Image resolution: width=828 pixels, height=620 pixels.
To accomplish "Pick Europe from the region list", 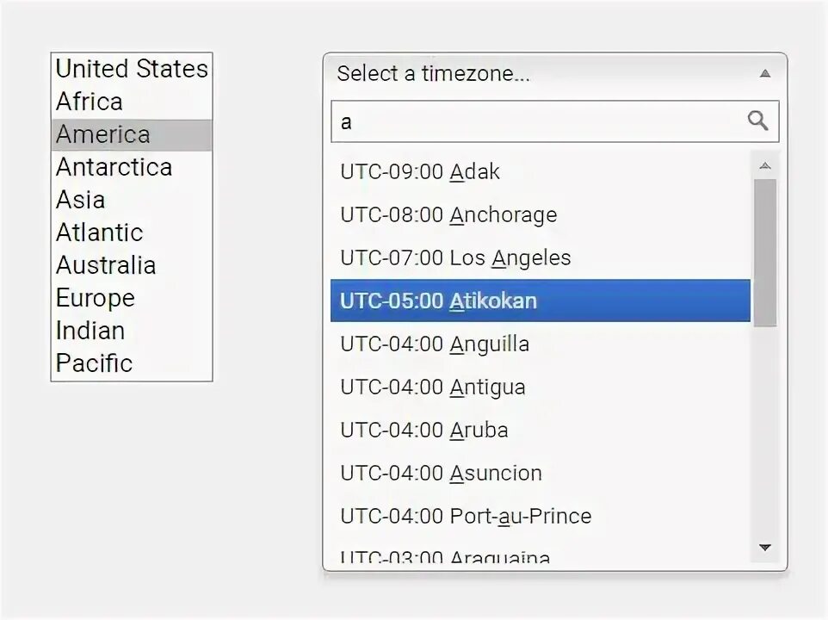I will [96, 298].
